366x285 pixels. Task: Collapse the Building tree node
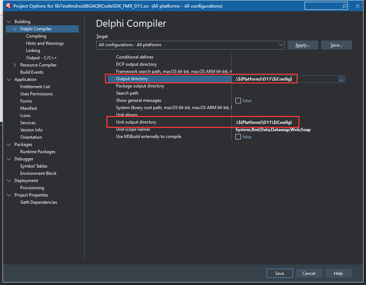click(9, 22)
